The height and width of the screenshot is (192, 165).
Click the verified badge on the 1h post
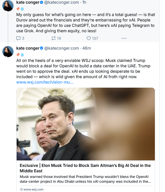(42, 2)
